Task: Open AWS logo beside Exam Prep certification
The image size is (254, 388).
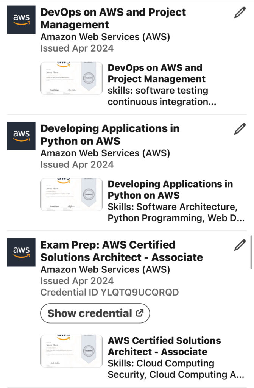Action: pos(21,252)
